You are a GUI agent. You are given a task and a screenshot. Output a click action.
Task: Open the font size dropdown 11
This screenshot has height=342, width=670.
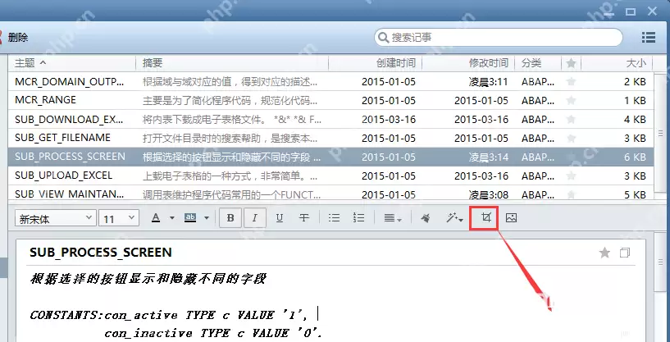coord(119,218)
